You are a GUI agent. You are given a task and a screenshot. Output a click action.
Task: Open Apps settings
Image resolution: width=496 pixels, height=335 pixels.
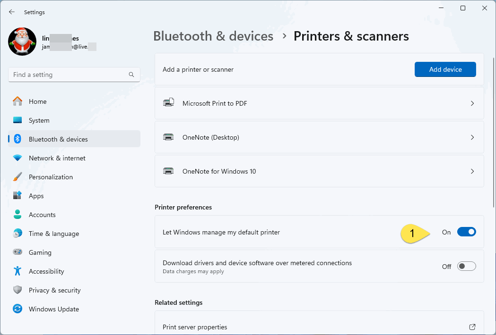pyautogui.click(x=74, y=196)
